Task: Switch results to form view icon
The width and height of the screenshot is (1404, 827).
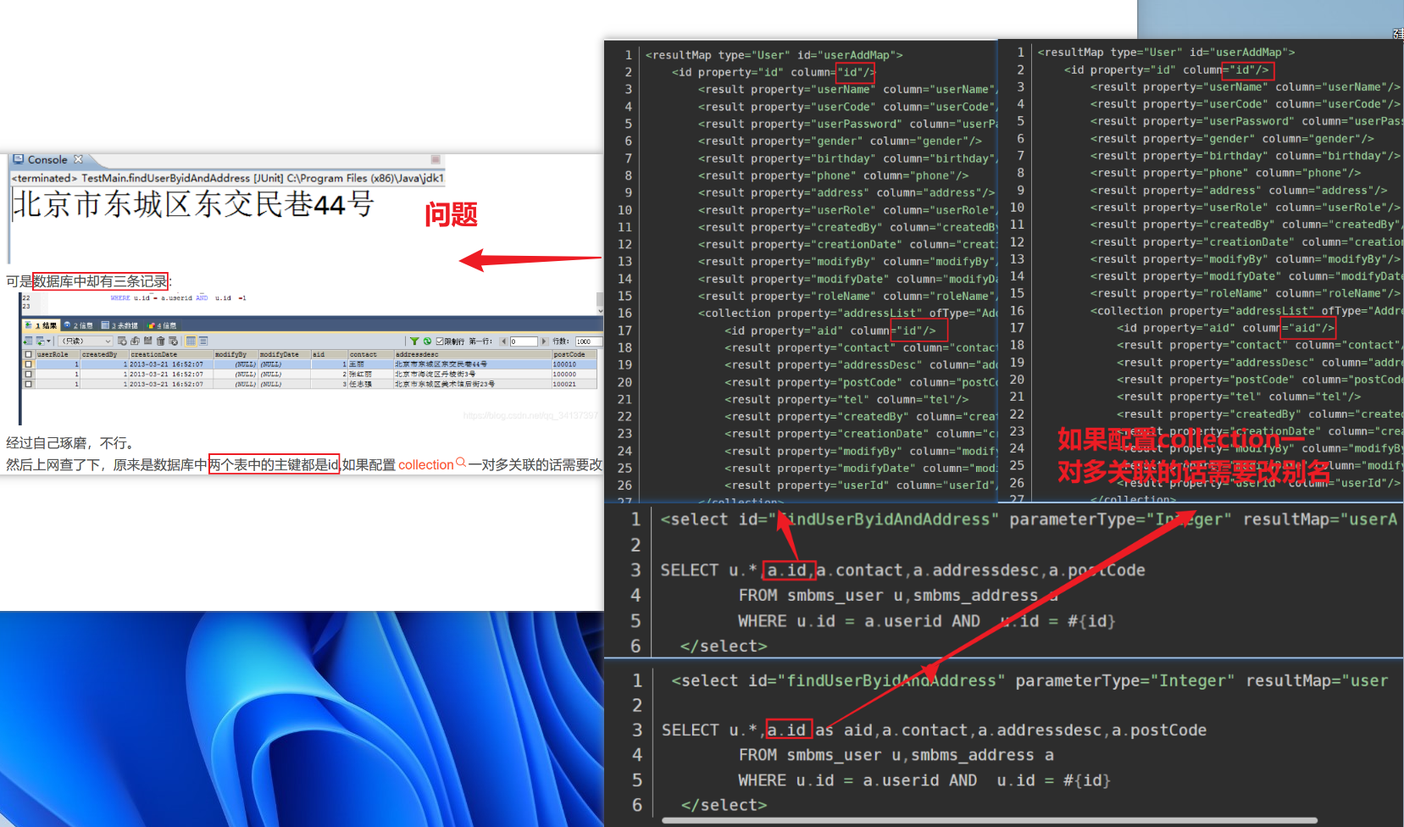Action: [x=203, y=341]
